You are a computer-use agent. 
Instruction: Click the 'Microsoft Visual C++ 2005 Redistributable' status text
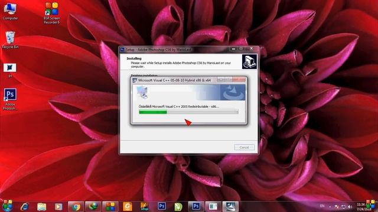pos(178,107)
